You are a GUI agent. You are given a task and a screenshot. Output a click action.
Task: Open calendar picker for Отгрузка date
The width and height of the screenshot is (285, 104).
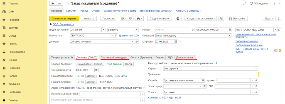(176, 41)
